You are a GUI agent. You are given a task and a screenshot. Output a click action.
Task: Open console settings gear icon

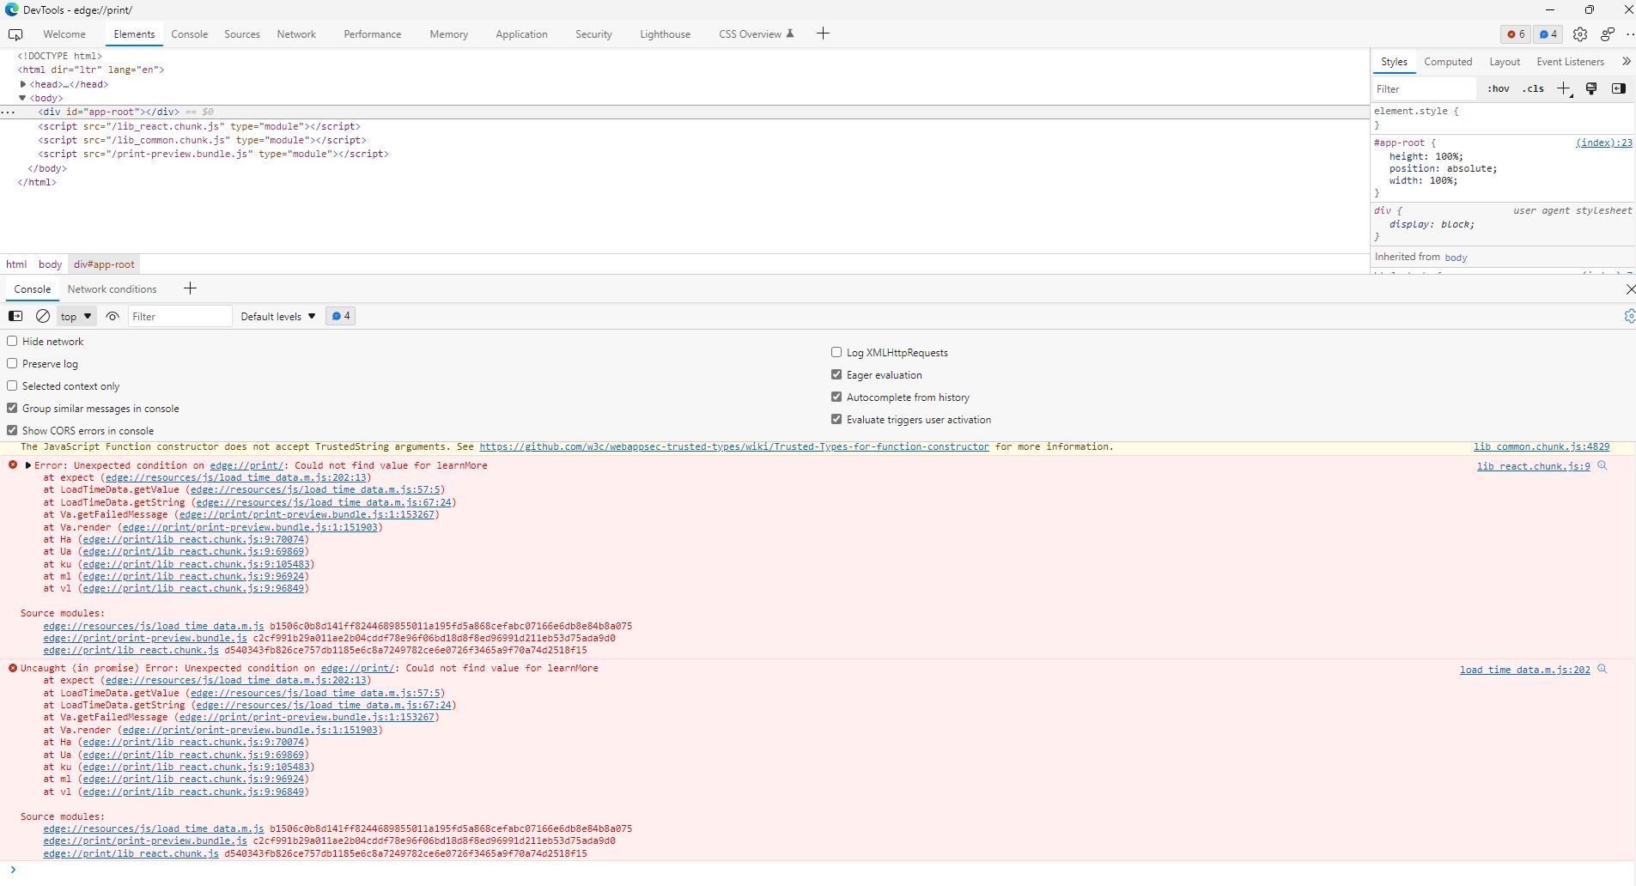[1629, 316]
